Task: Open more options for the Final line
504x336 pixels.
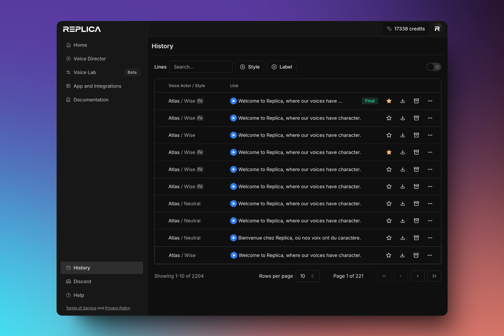Action: click(x=430, y=101)
